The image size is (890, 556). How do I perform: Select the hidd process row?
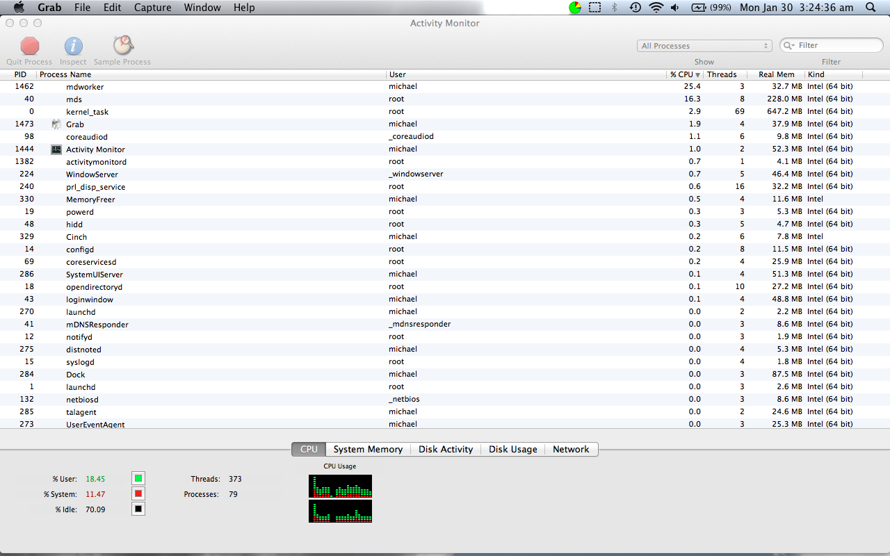[445, 224]
